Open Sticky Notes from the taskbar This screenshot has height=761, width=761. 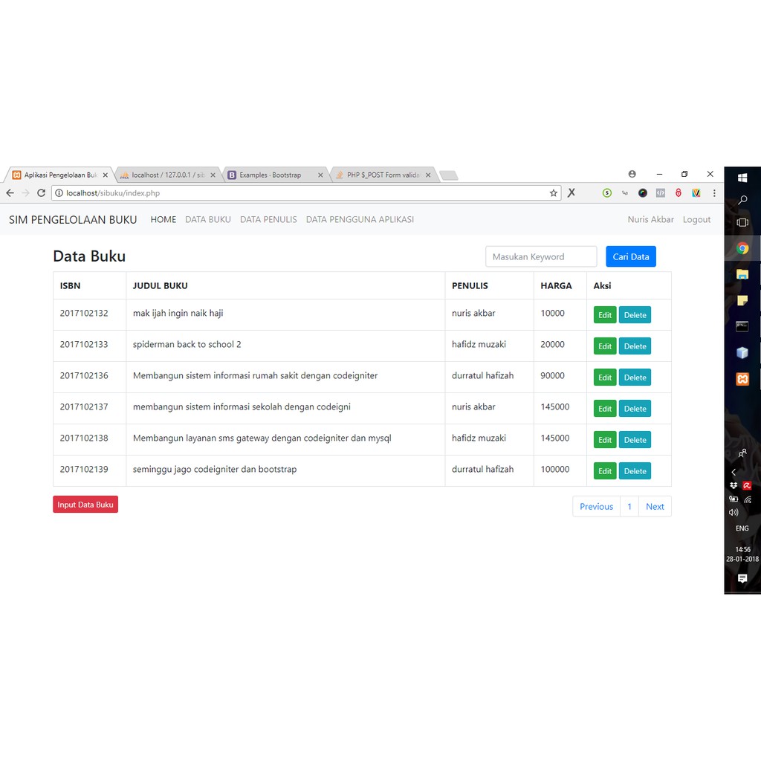[742, 301]
